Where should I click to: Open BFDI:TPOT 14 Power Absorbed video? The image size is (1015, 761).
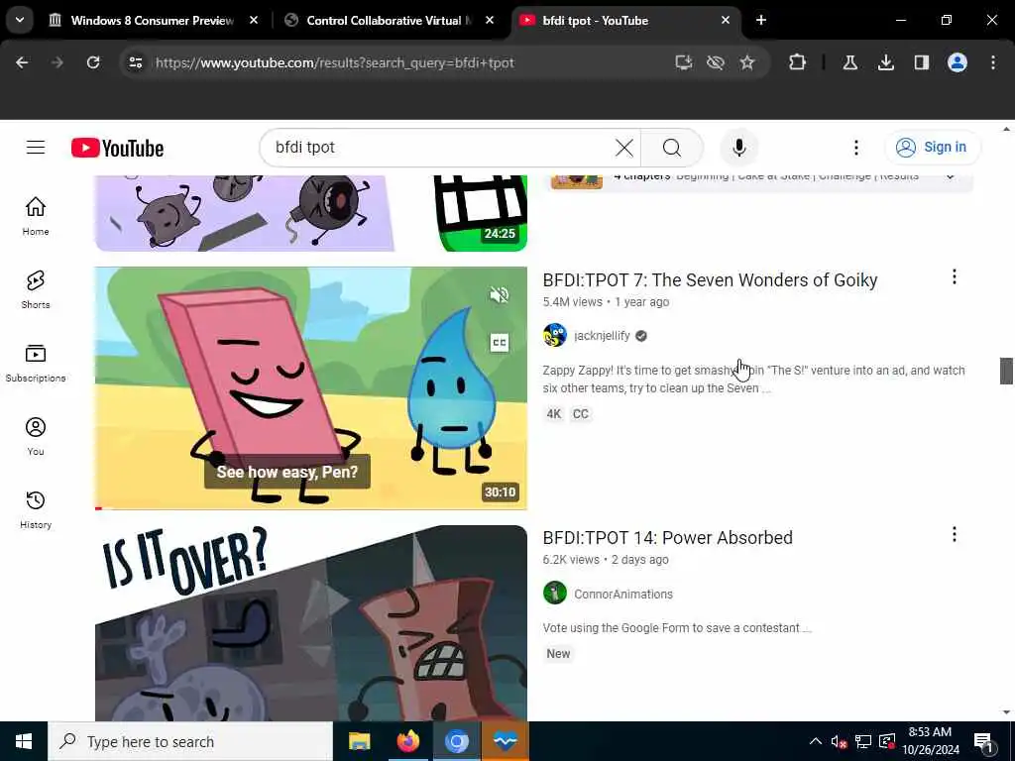(667, 538)
